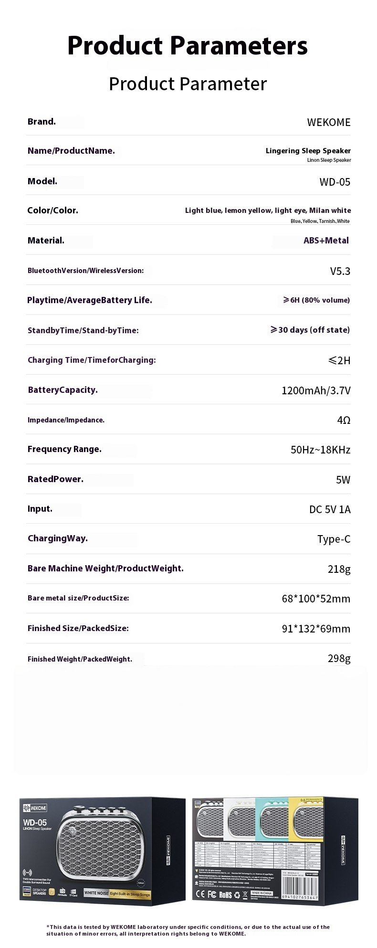Click the Product Parameters heading
The height and width of the screenshot is (948, 377).
point(188,46)
